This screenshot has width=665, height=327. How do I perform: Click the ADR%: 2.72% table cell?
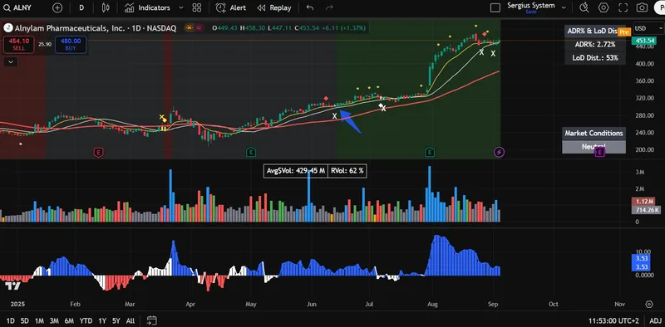pos(595,45)
